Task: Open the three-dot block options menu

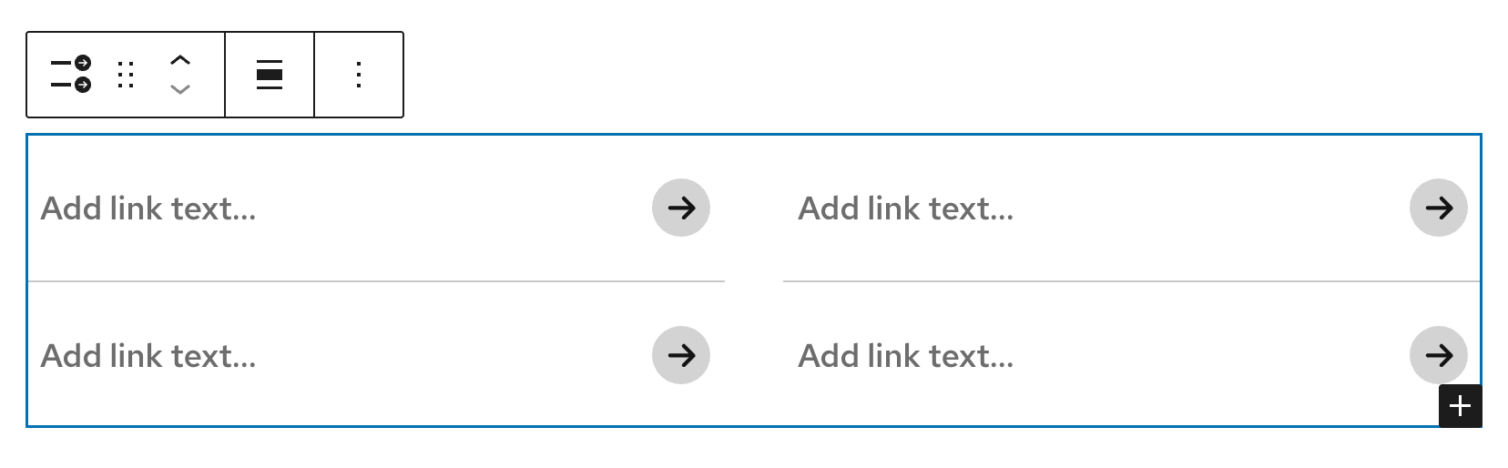Action: click(x=359, y=75)
